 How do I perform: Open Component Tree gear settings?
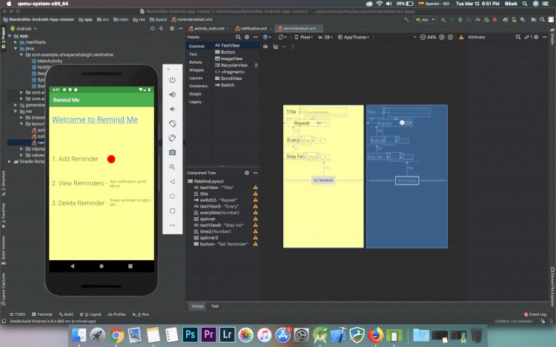point(247,173)
